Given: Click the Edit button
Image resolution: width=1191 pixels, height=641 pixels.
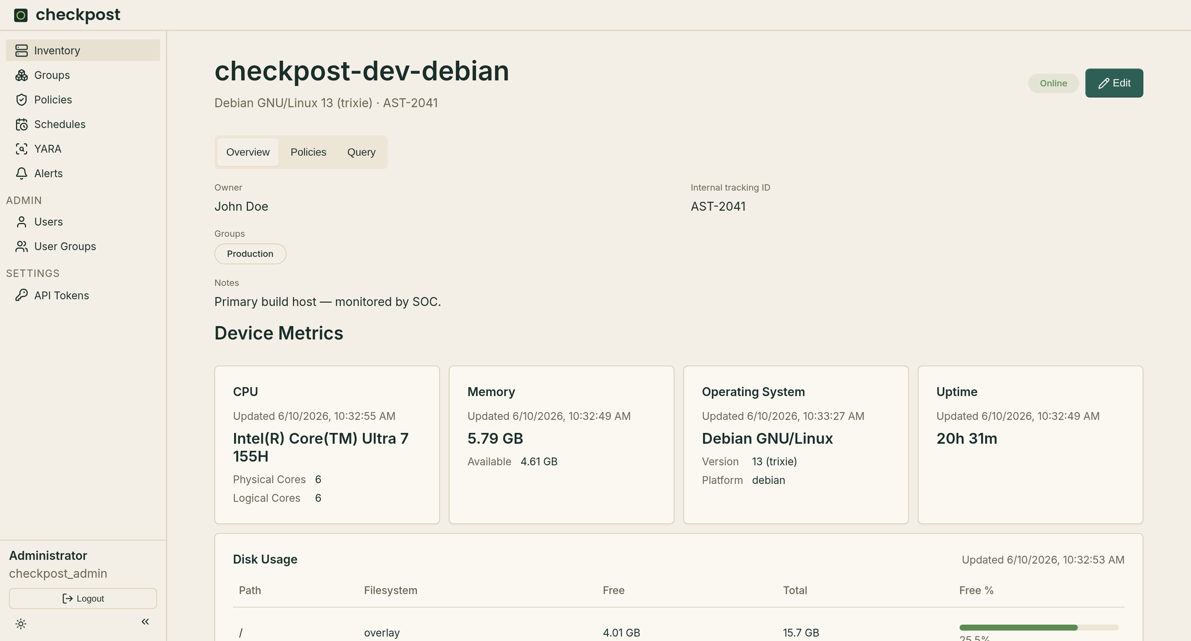Looking at the screenshot, I should (1114, 83).
